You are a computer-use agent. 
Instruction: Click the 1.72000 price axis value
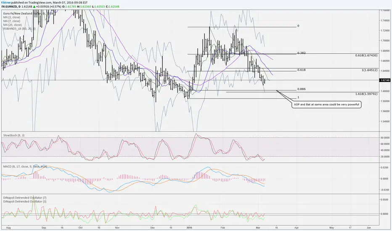pyautogui.click(x=385, y=30)
